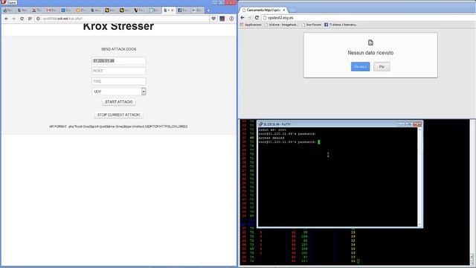Click the IP address field showing 31.220.51.49
The height and width of the screenshot is (268, 476).
click(x=119, y=61)
